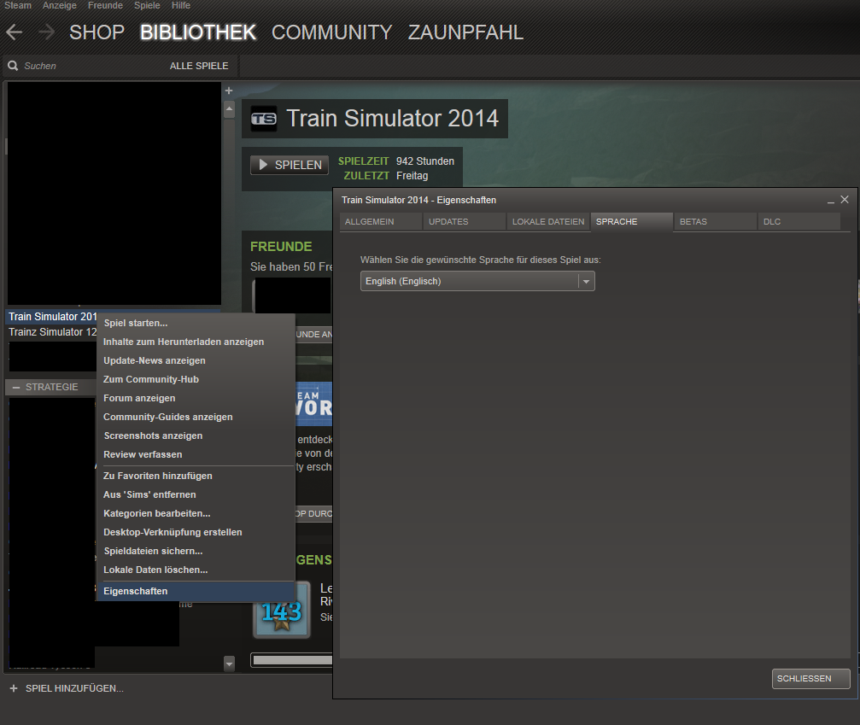
Task: Choose 'Review verfassen'
Action: [196, 454]
